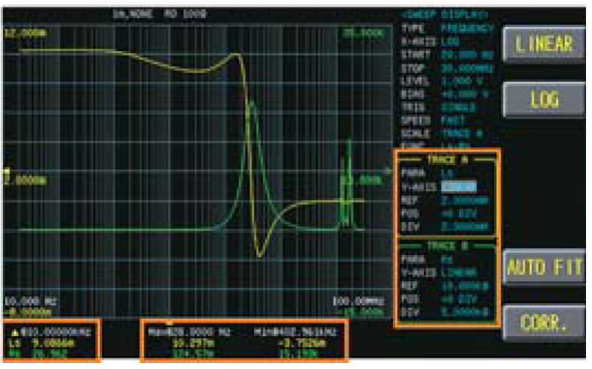Select the Trace A POS value
The image size is (592, 369).
459,214
